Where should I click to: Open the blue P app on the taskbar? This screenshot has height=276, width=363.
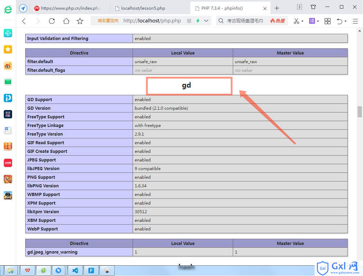pyautogui.click(x=91, y=270)
